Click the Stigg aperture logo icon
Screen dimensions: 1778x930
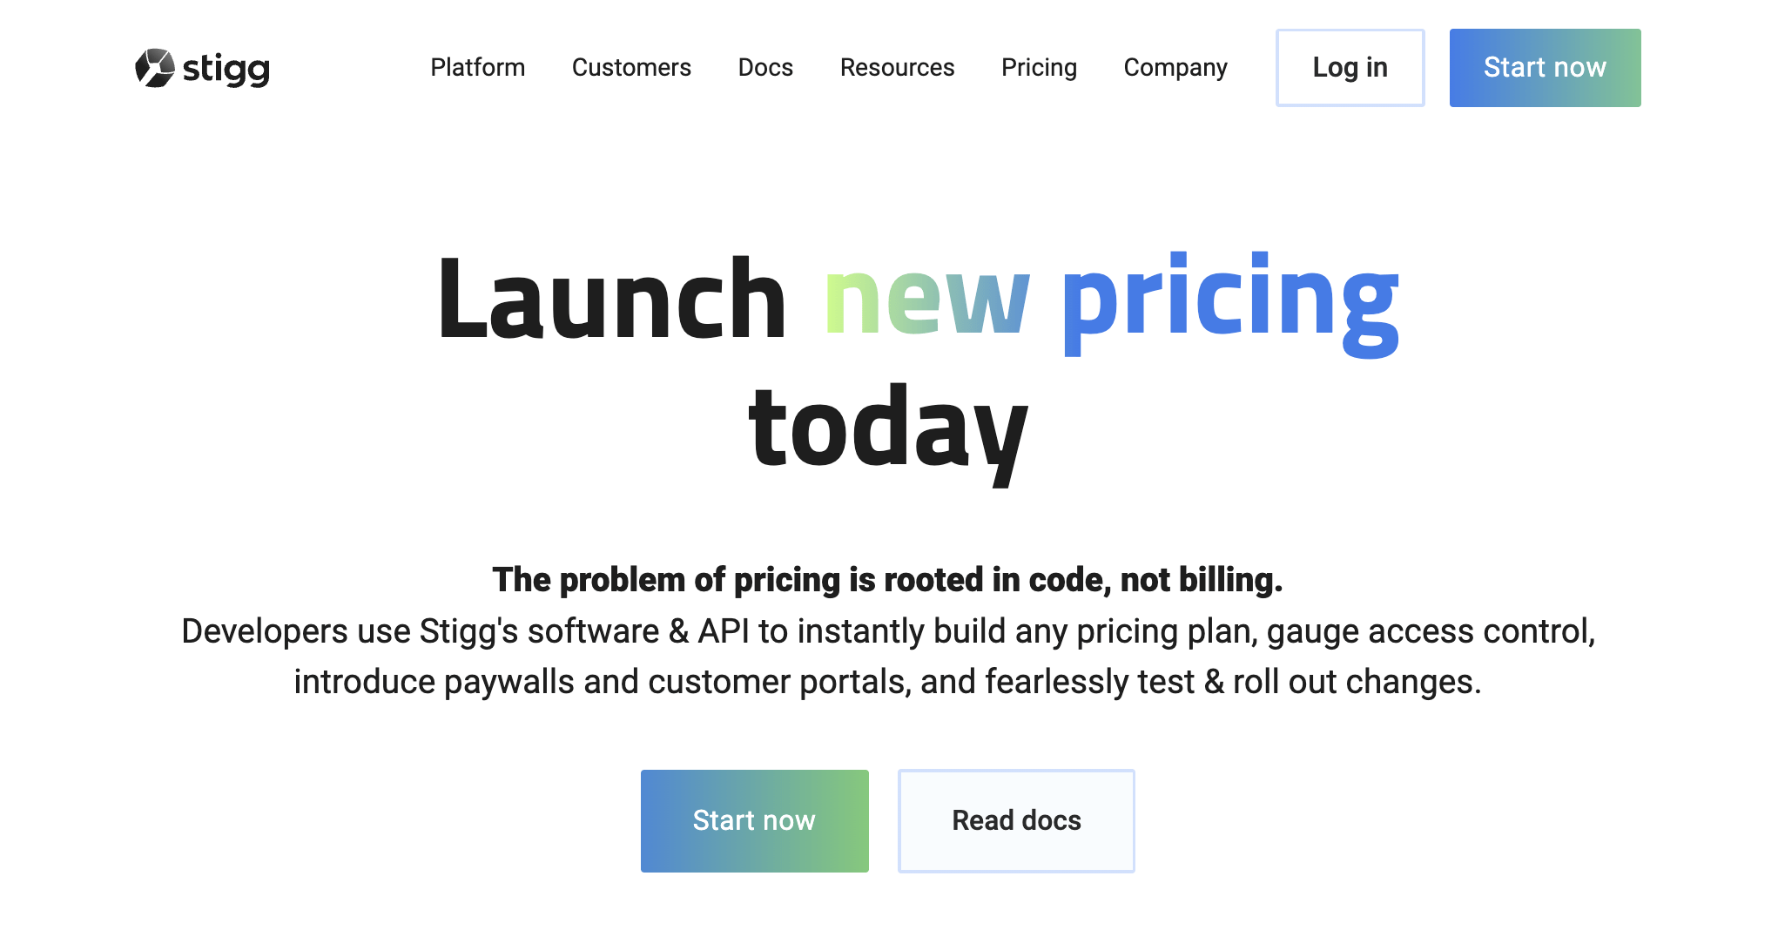[x=155, y=66]
